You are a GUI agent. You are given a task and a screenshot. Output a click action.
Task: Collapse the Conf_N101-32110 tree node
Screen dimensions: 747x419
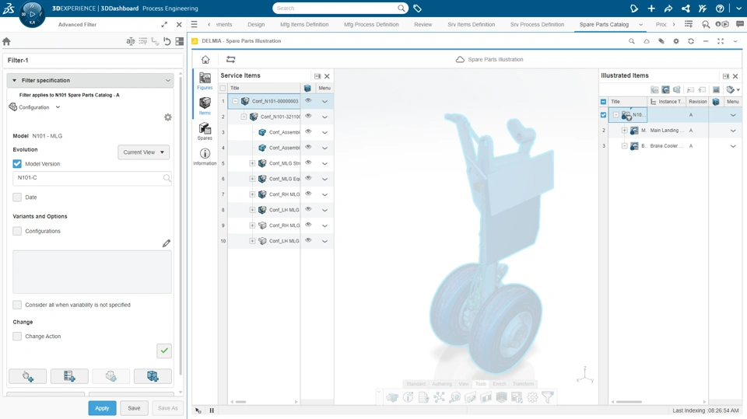244,117
